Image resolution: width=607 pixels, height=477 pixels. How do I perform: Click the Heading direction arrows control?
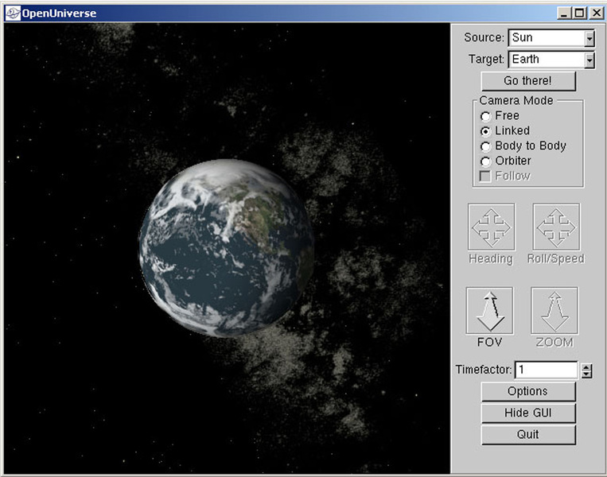click(x=491, y=227)
